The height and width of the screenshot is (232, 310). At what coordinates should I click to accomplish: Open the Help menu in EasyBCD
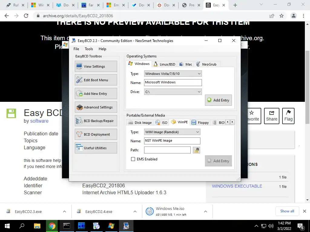[x=102, y=49]
